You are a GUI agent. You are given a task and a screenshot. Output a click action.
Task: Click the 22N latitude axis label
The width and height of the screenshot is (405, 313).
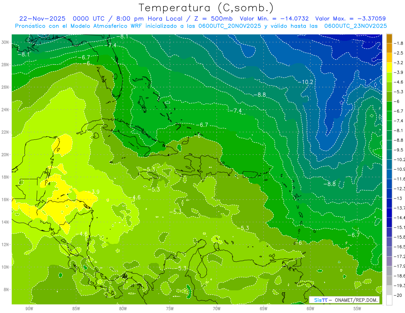pos(5,132)
